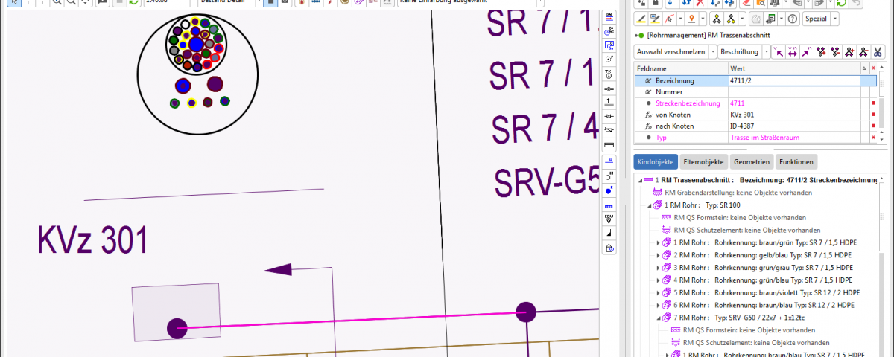Expand the 5 RM Rohr braun/violett node

(x=658, y=293)
